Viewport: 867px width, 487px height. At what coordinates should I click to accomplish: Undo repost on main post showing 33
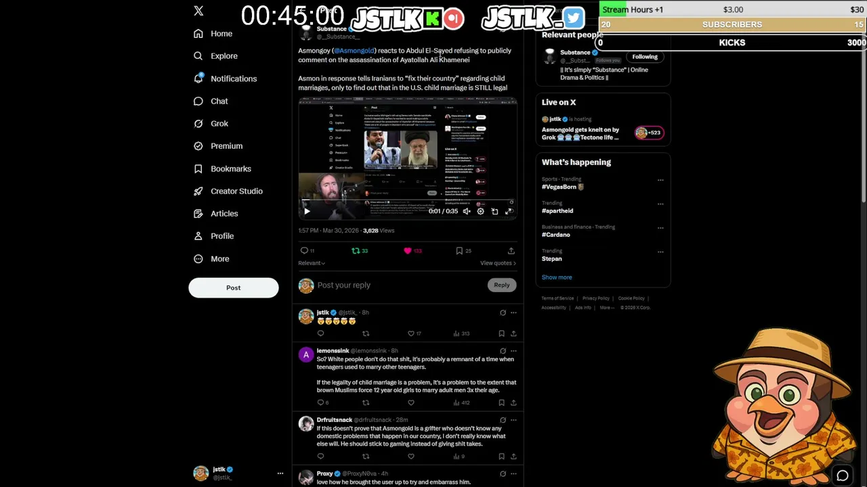359,251
